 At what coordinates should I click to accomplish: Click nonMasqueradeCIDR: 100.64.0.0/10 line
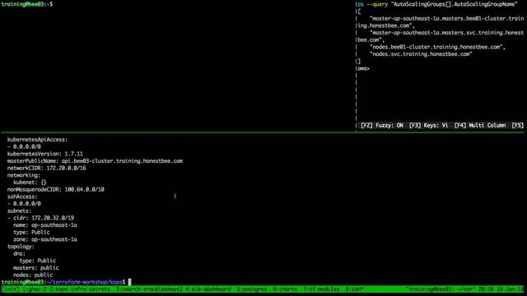point(56,190)
